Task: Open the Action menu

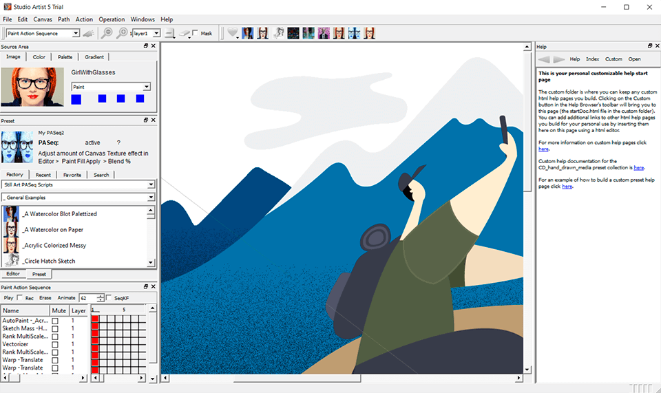Action: 84,19
